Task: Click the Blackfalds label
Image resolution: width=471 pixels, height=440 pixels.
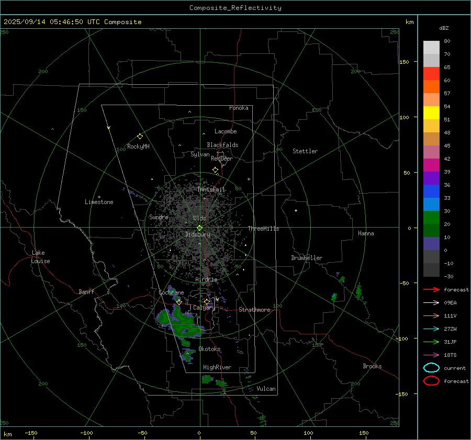Action: click(222, 145)
